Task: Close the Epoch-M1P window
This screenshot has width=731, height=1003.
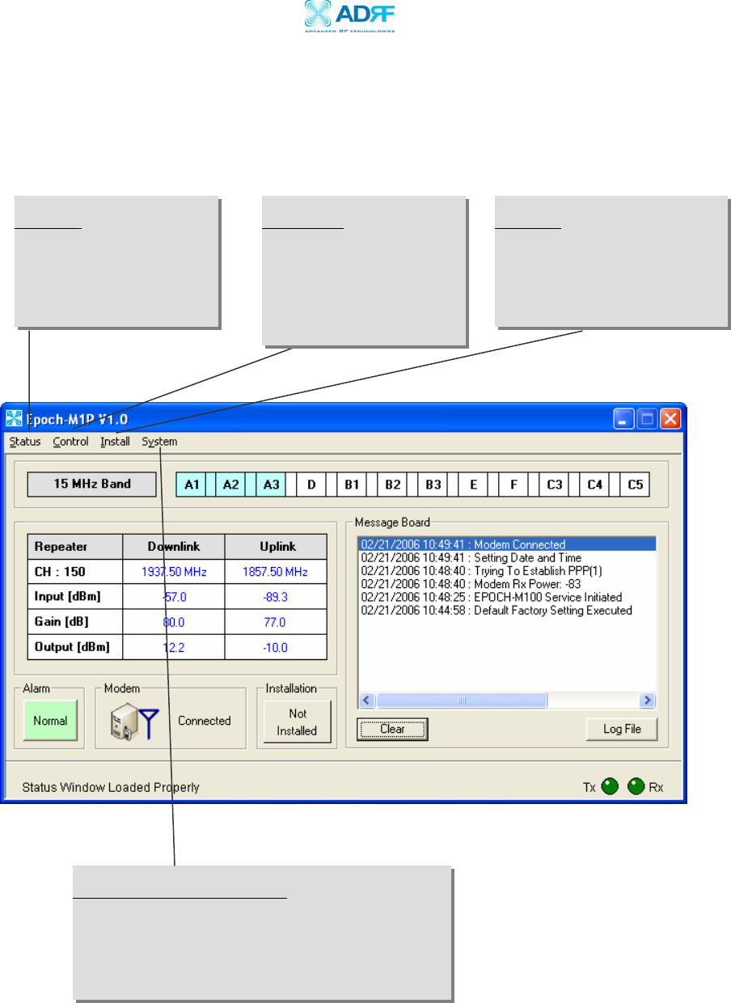Action: pos(671,419)
